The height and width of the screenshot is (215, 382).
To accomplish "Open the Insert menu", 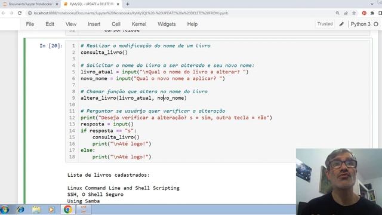I will (x=94, y=24).
